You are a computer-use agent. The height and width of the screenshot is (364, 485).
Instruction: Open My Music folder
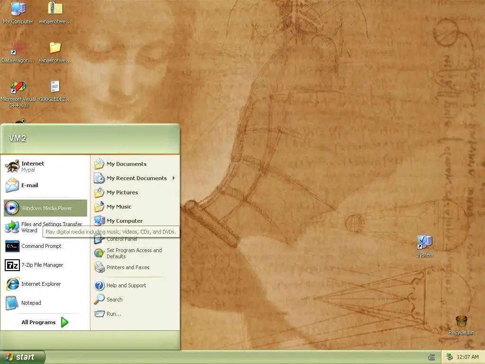point(135,207)
